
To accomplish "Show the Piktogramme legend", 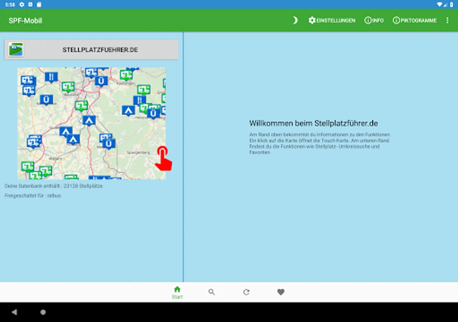I will 415,20.
